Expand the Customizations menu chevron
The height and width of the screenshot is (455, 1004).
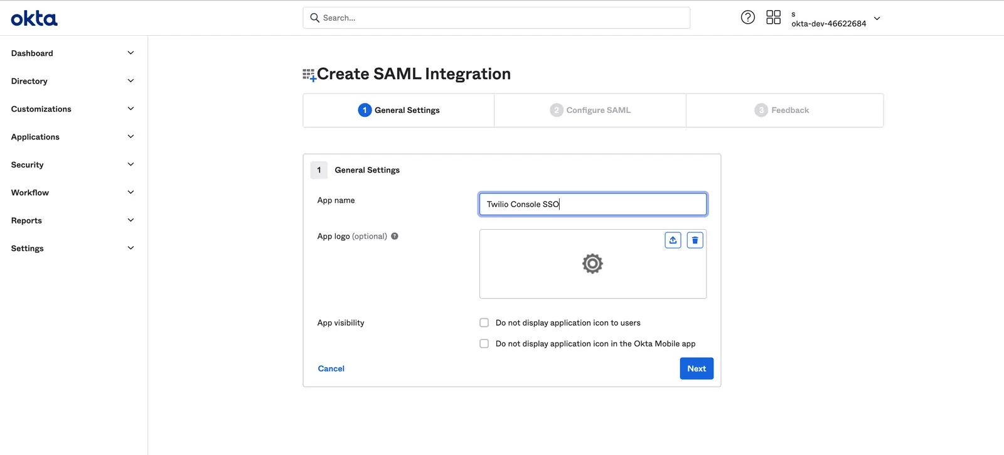[x=131, y=109]
